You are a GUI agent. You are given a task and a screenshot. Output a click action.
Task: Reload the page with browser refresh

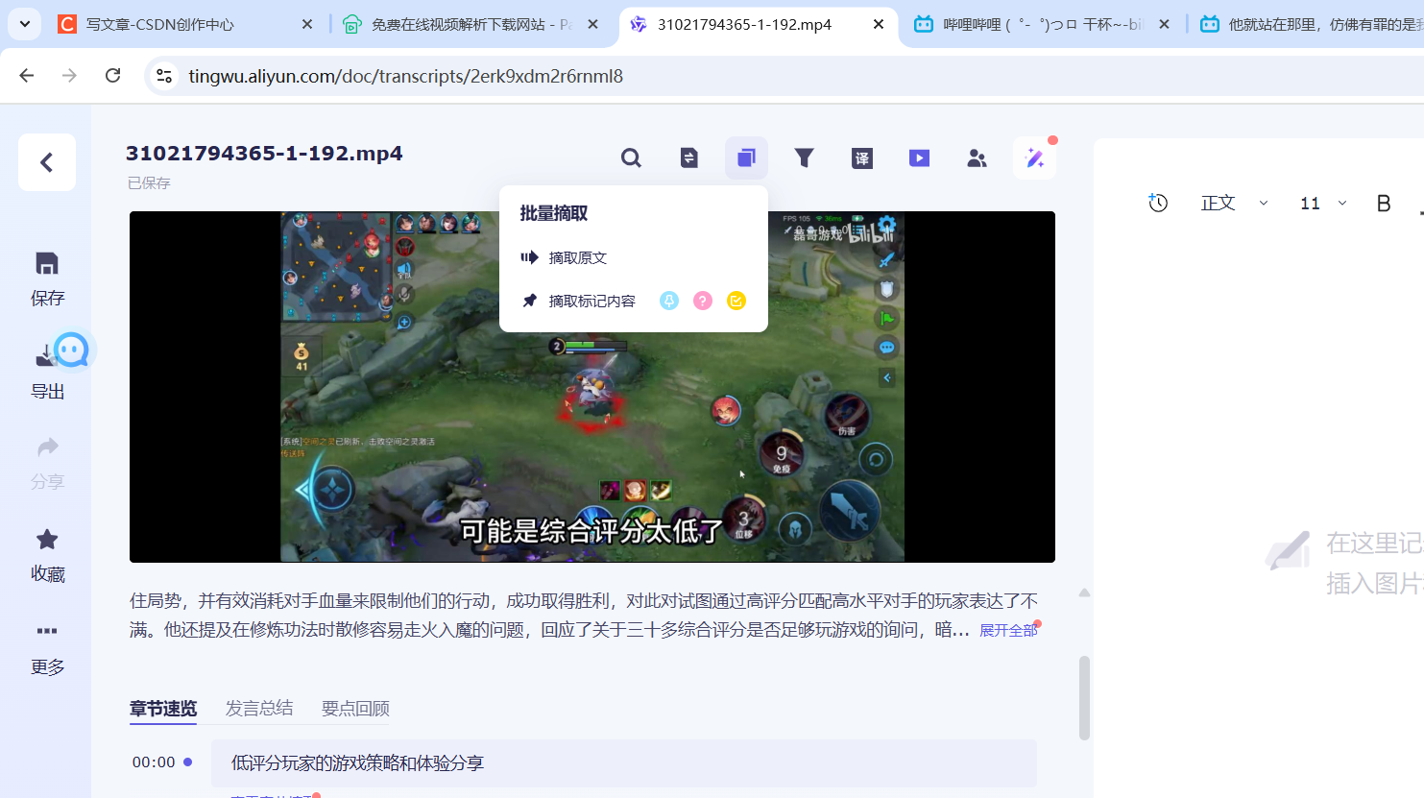click(x=112, y=76)
